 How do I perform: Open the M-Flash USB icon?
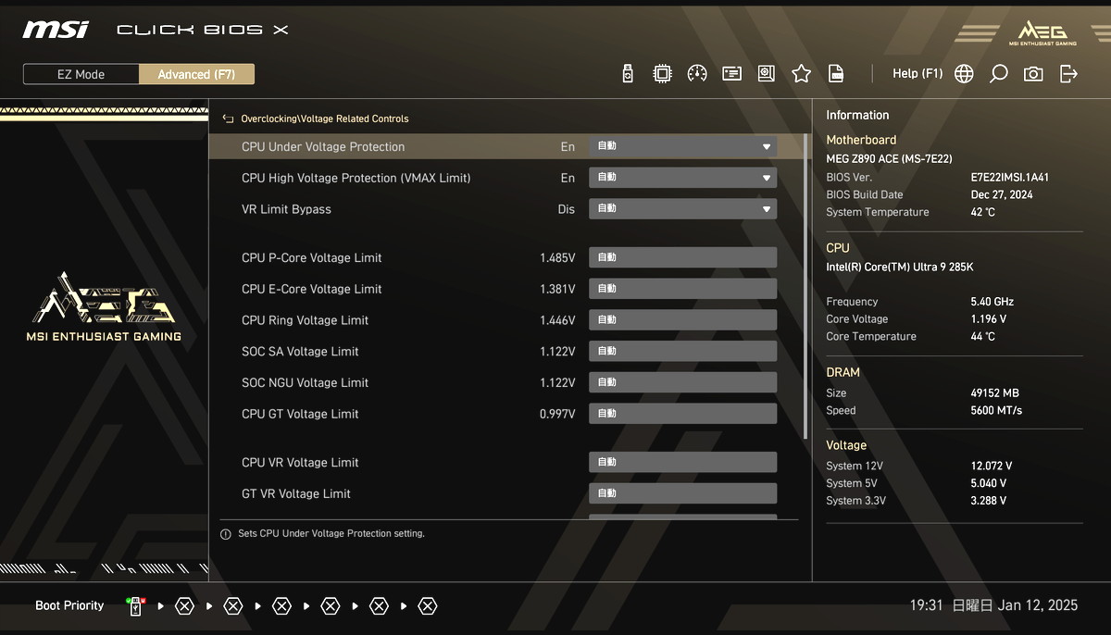(x=628, y=74)
